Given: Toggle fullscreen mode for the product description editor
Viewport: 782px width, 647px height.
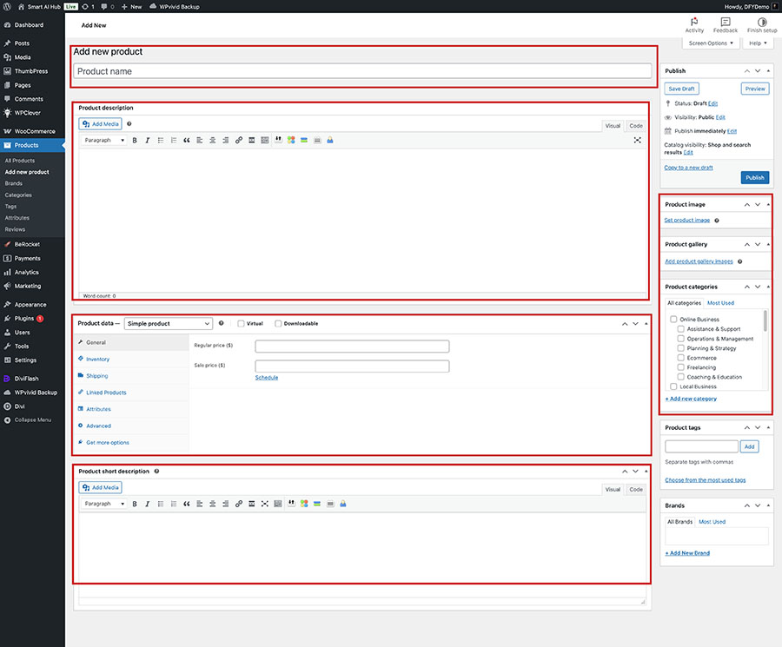Looking at the screenshot, I should (x=637, y=140).
